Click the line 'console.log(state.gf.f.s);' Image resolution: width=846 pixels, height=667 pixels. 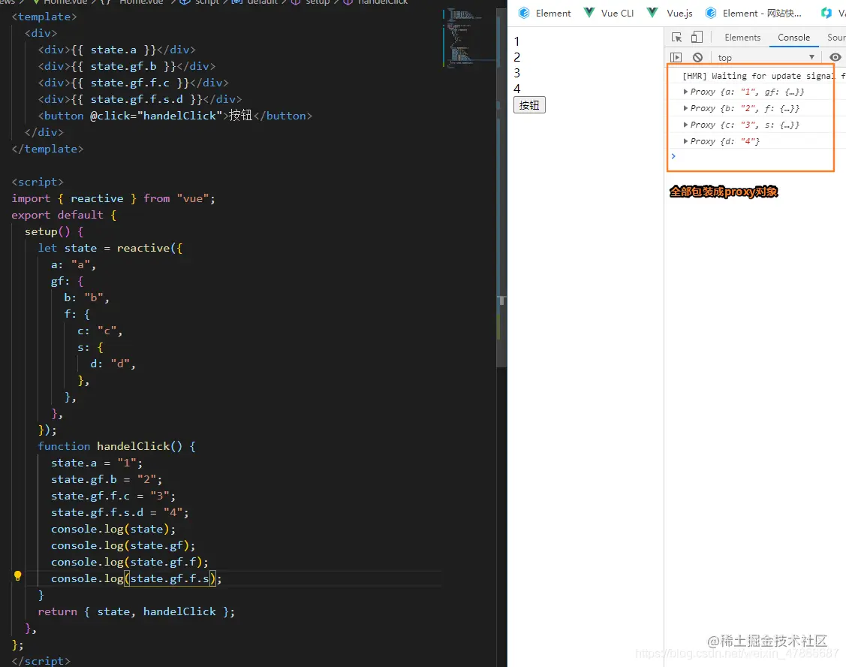136,578
